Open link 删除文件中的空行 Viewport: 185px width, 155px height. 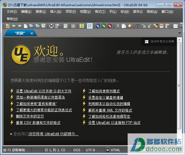(x=30, y=116)
